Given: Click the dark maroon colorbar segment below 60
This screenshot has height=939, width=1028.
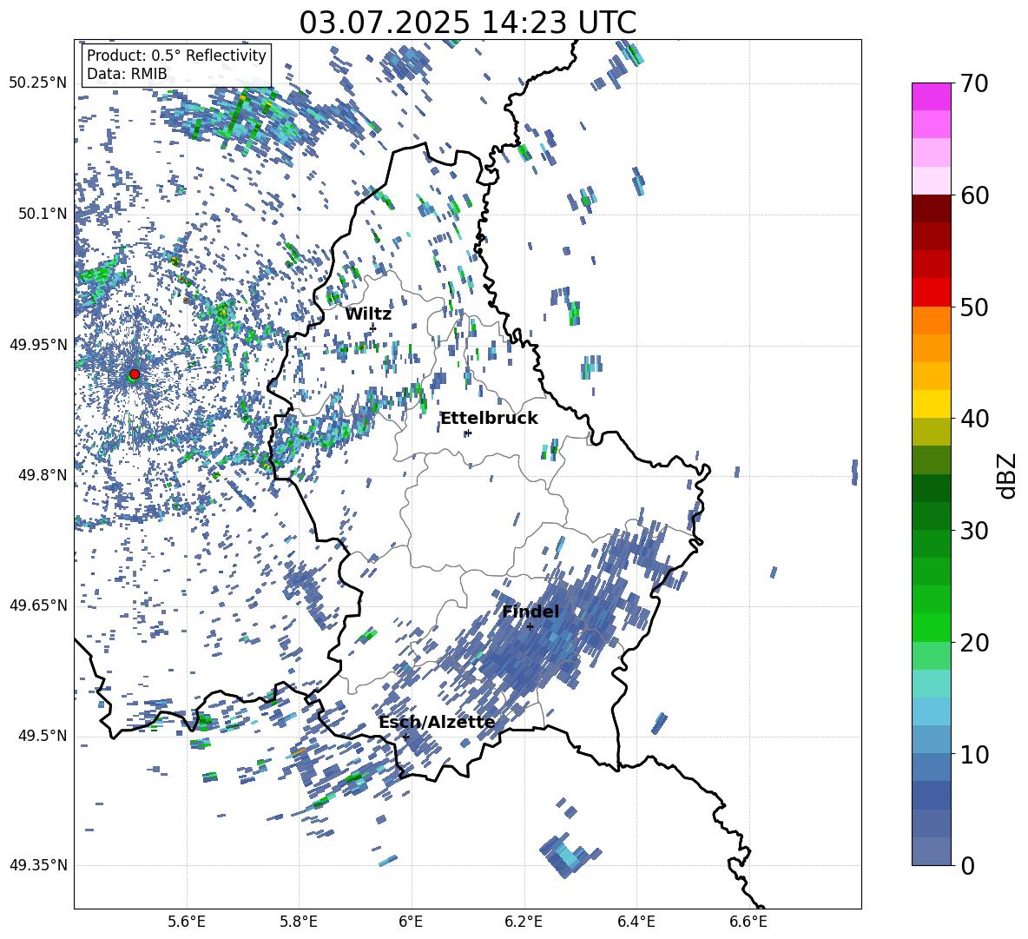Looking at the screenshot, I should point(931,208).
